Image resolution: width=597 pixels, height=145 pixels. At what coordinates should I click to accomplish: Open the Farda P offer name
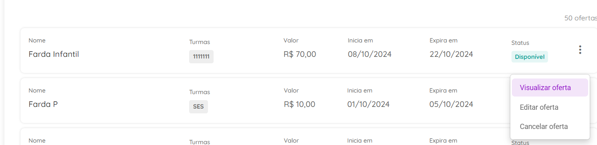click(43, 104)
